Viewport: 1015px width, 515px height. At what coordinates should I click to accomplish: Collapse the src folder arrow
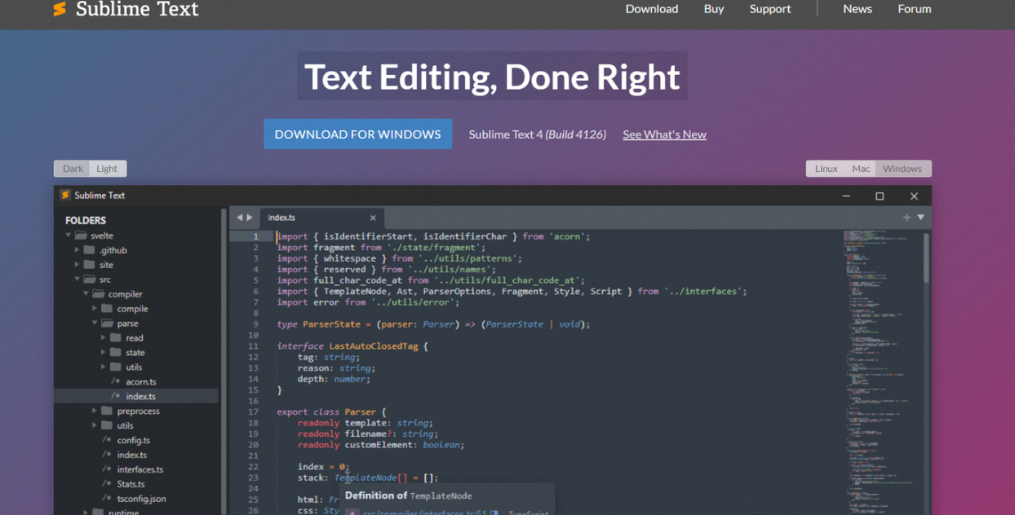pyautogui.click(x=78, y=280)
